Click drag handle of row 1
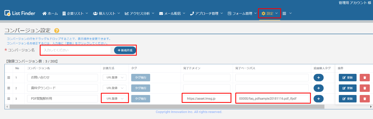The image size is (373, 119). (8, 78)
